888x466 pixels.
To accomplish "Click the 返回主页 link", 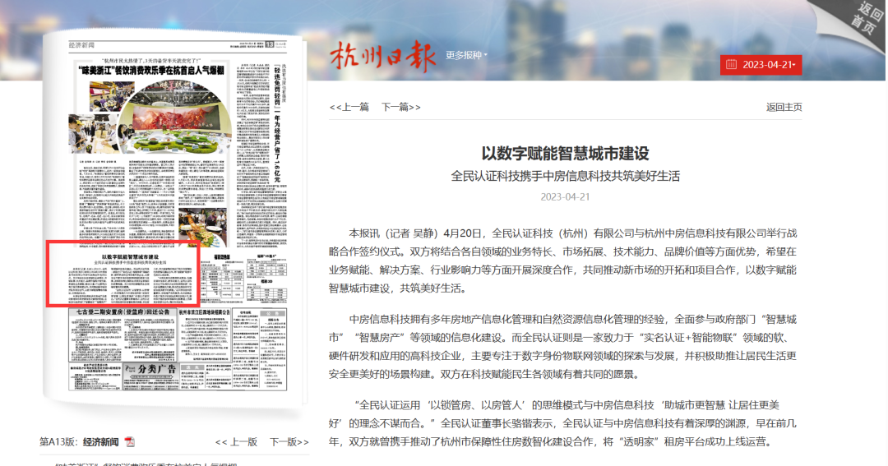I will click(784, 107).
